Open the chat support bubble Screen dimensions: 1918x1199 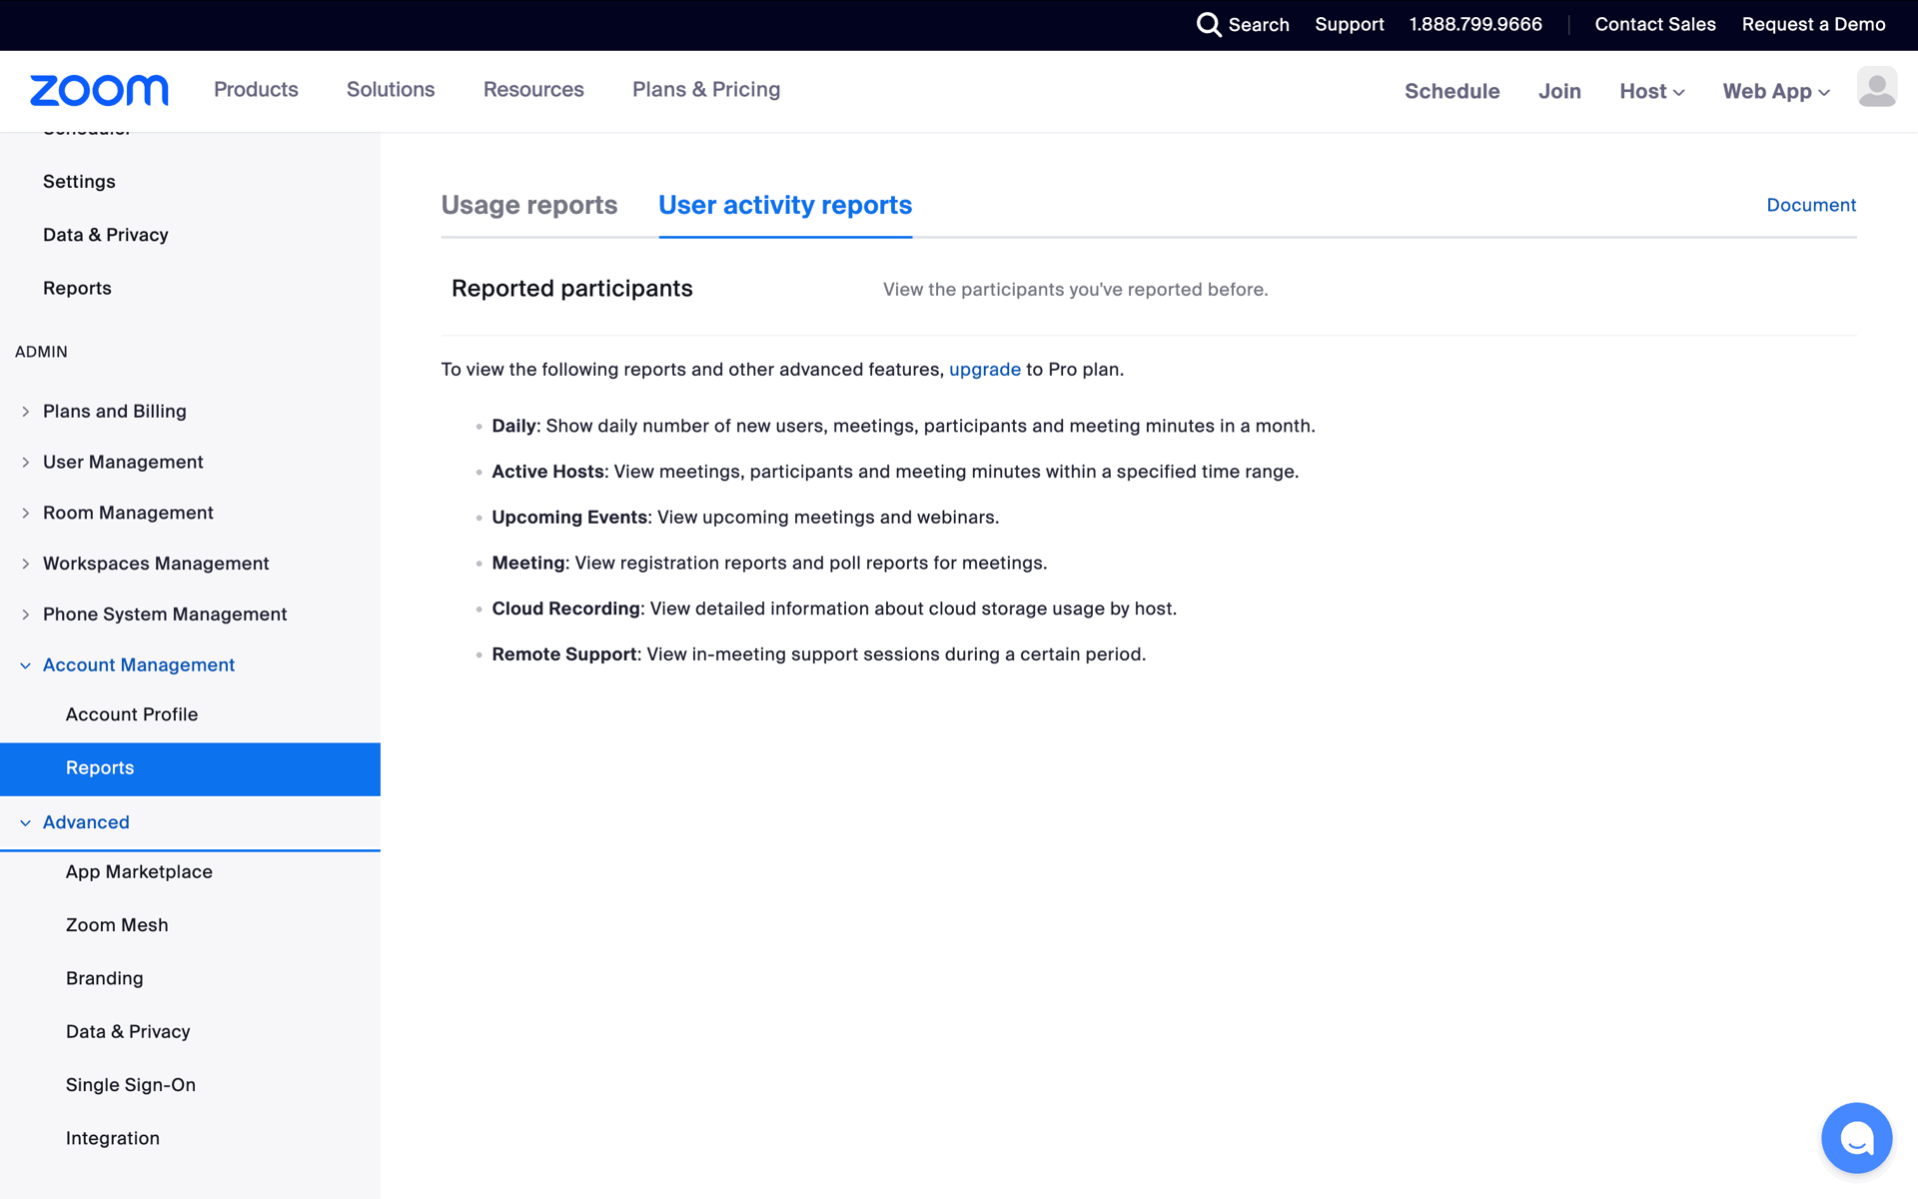point(1856,1137)
